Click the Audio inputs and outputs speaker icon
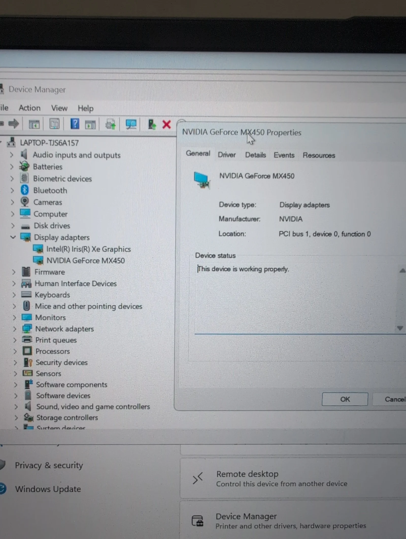The height and width of the screenshot is (539, 406). pos(24,154)
